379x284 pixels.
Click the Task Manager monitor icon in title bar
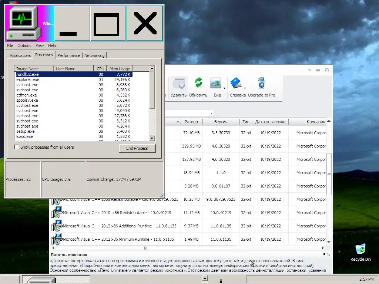(23, 23)
